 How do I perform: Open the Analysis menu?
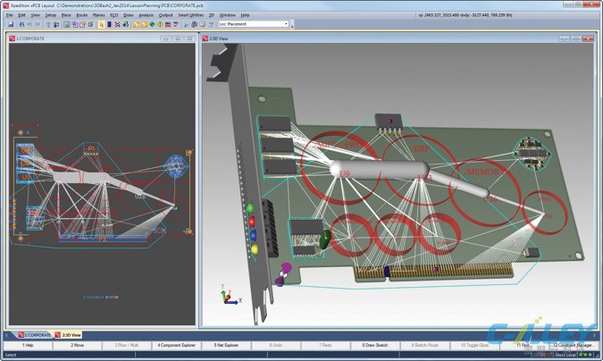[x=146, y=15]
